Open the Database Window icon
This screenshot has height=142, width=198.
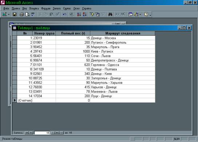tap(130, 15)
